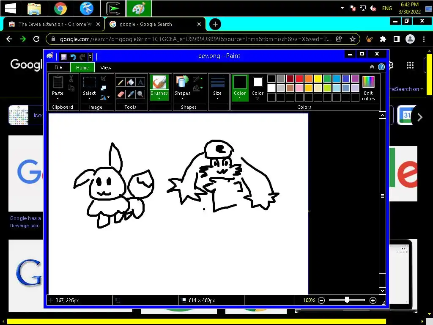The height and width of the screenshot is (325, 433).
Task: Open the Google apps grid icon
Action: 410,65
